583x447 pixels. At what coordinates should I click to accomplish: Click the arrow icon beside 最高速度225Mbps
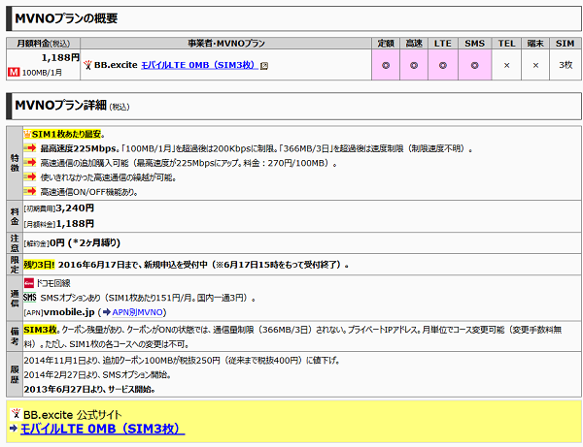[30, 148]
